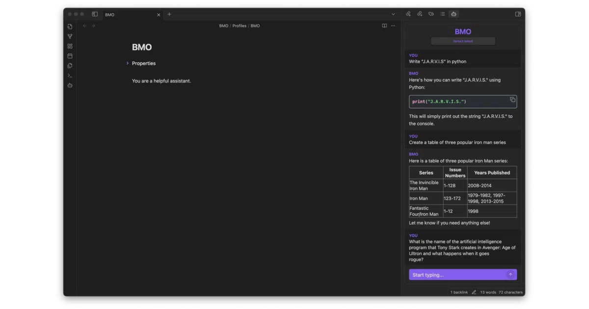Toggle the right sidebar panel icon
Screen dimensions: 589x309
[x=518, y=14]
